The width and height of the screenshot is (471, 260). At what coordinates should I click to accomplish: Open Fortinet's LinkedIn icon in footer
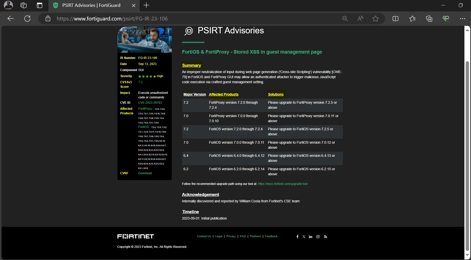tap(310, 237)
